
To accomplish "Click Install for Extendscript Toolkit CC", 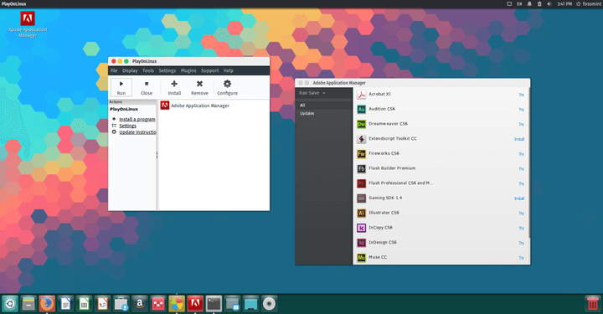I will pyautogui.click(x=519, y=139).
